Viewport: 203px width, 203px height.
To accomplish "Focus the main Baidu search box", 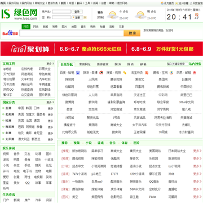I will point(72,33).
